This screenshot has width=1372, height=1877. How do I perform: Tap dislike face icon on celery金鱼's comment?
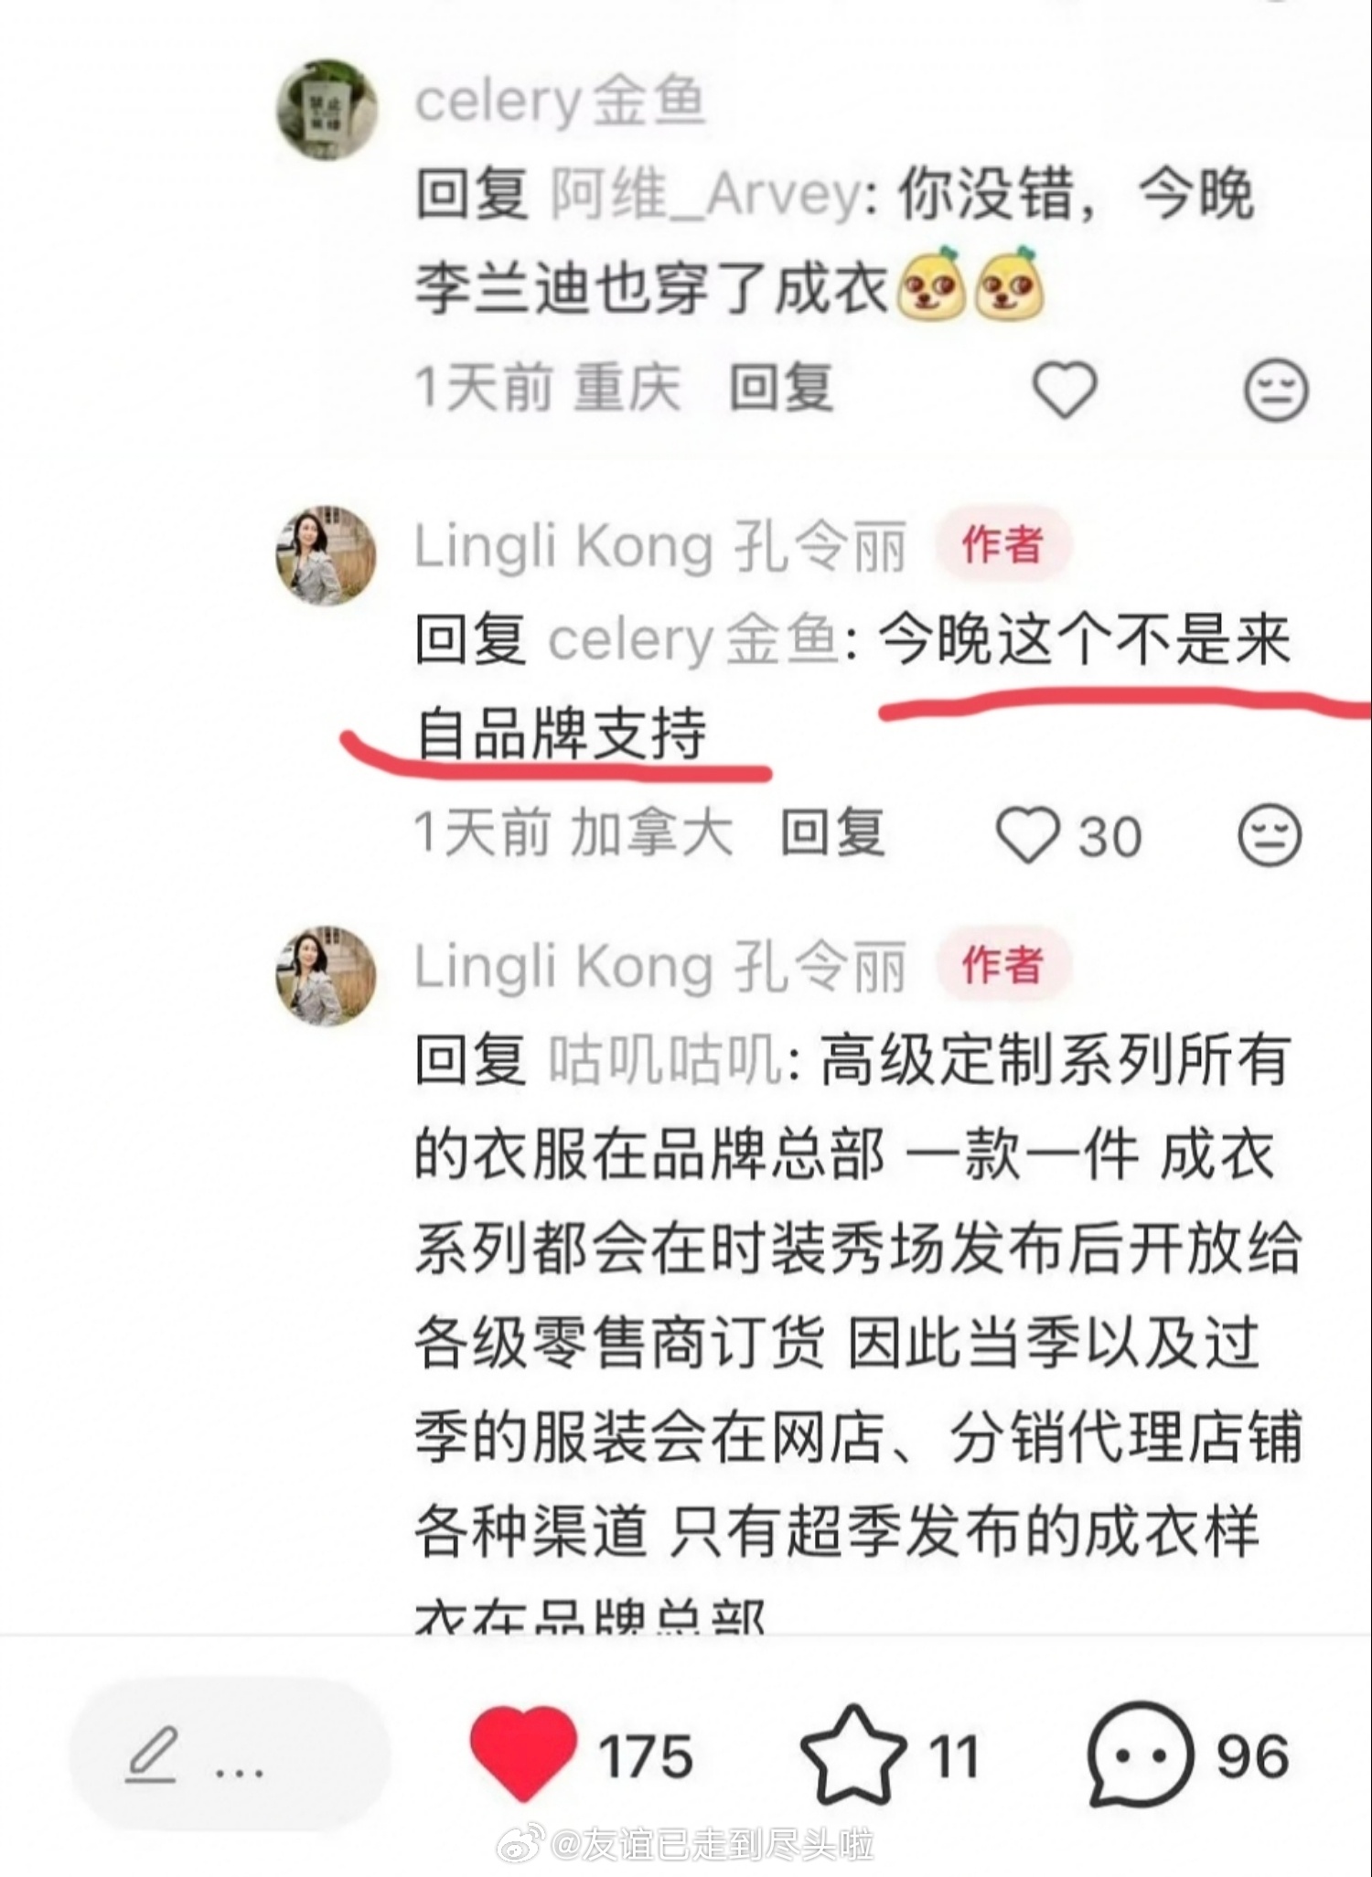pos(1276,389)
